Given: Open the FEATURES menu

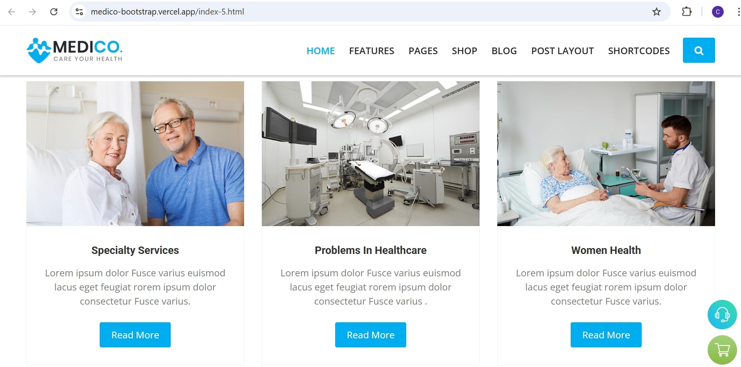Looking at the screenshot, I should [x=372, y=51].
